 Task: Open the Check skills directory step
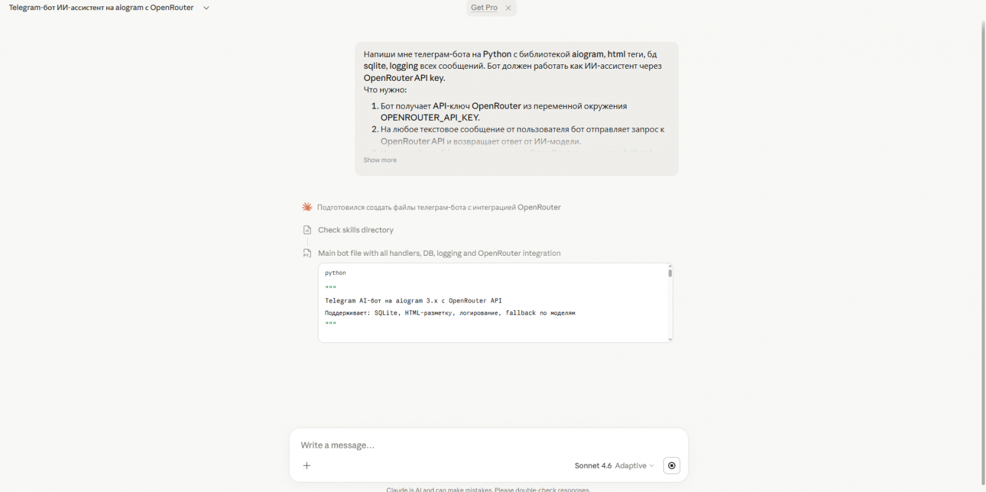coord(355,230)
